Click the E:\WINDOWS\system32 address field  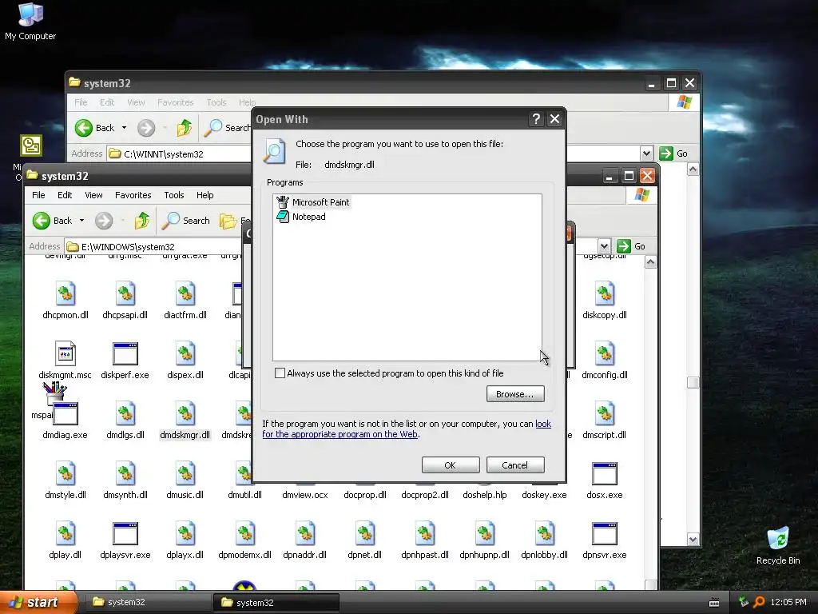tap(159, 246)
